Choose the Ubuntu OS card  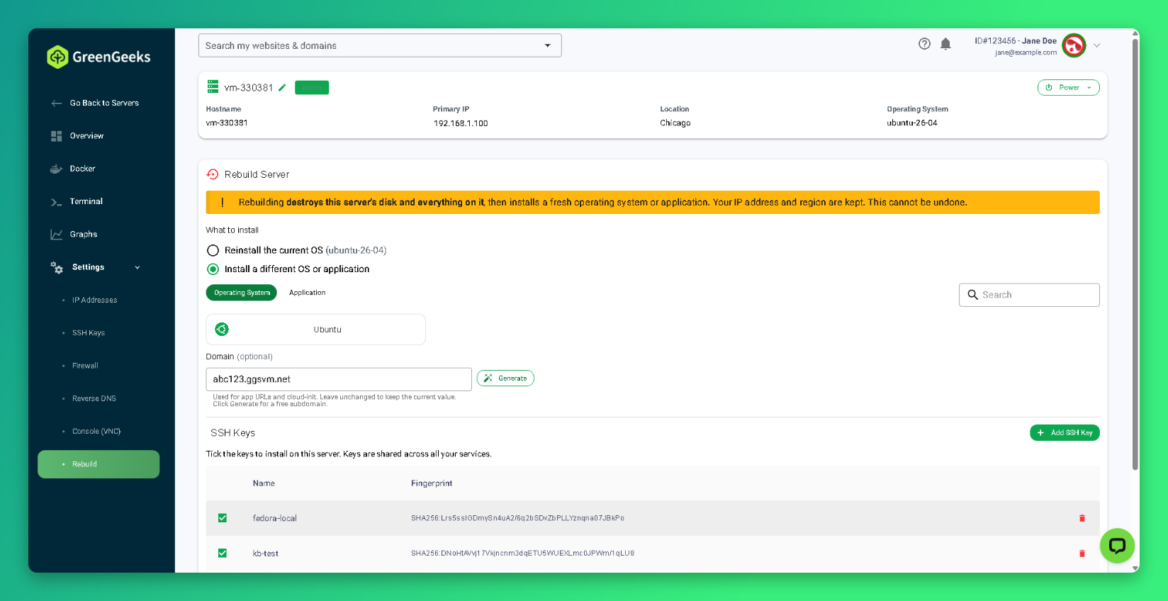pos(316,330)
